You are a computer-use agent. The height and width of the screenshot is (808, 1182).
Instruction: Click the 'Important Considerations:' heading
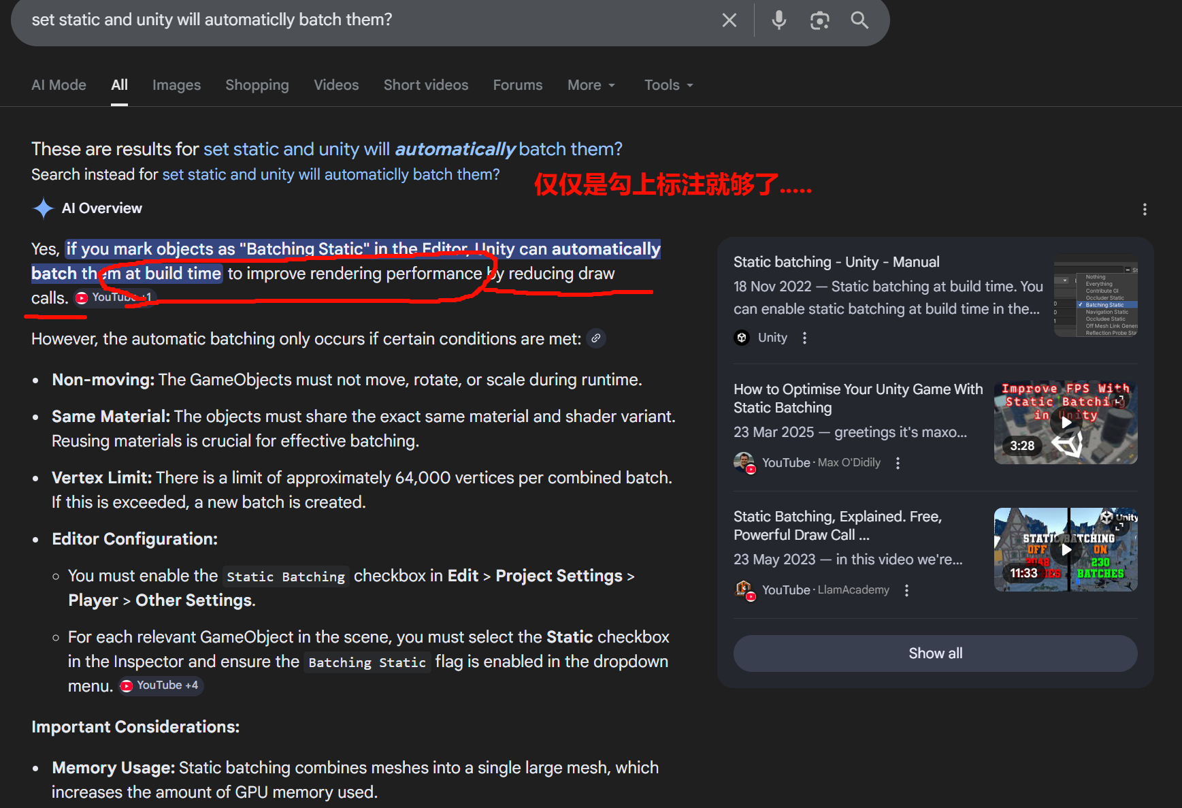click(135, 727)
